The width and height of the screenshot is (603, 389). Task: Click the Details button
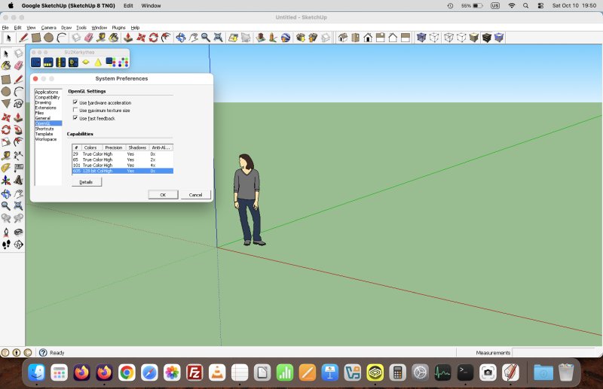(x=86, y=182)
